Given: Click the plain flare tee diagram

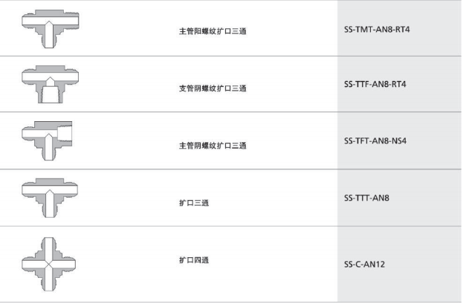Looking at the screenshot, I should coord(50,198).
